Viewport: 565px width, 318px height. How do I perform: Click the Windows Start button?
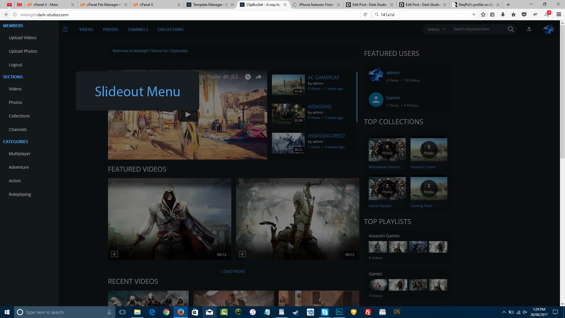(7, 312)
